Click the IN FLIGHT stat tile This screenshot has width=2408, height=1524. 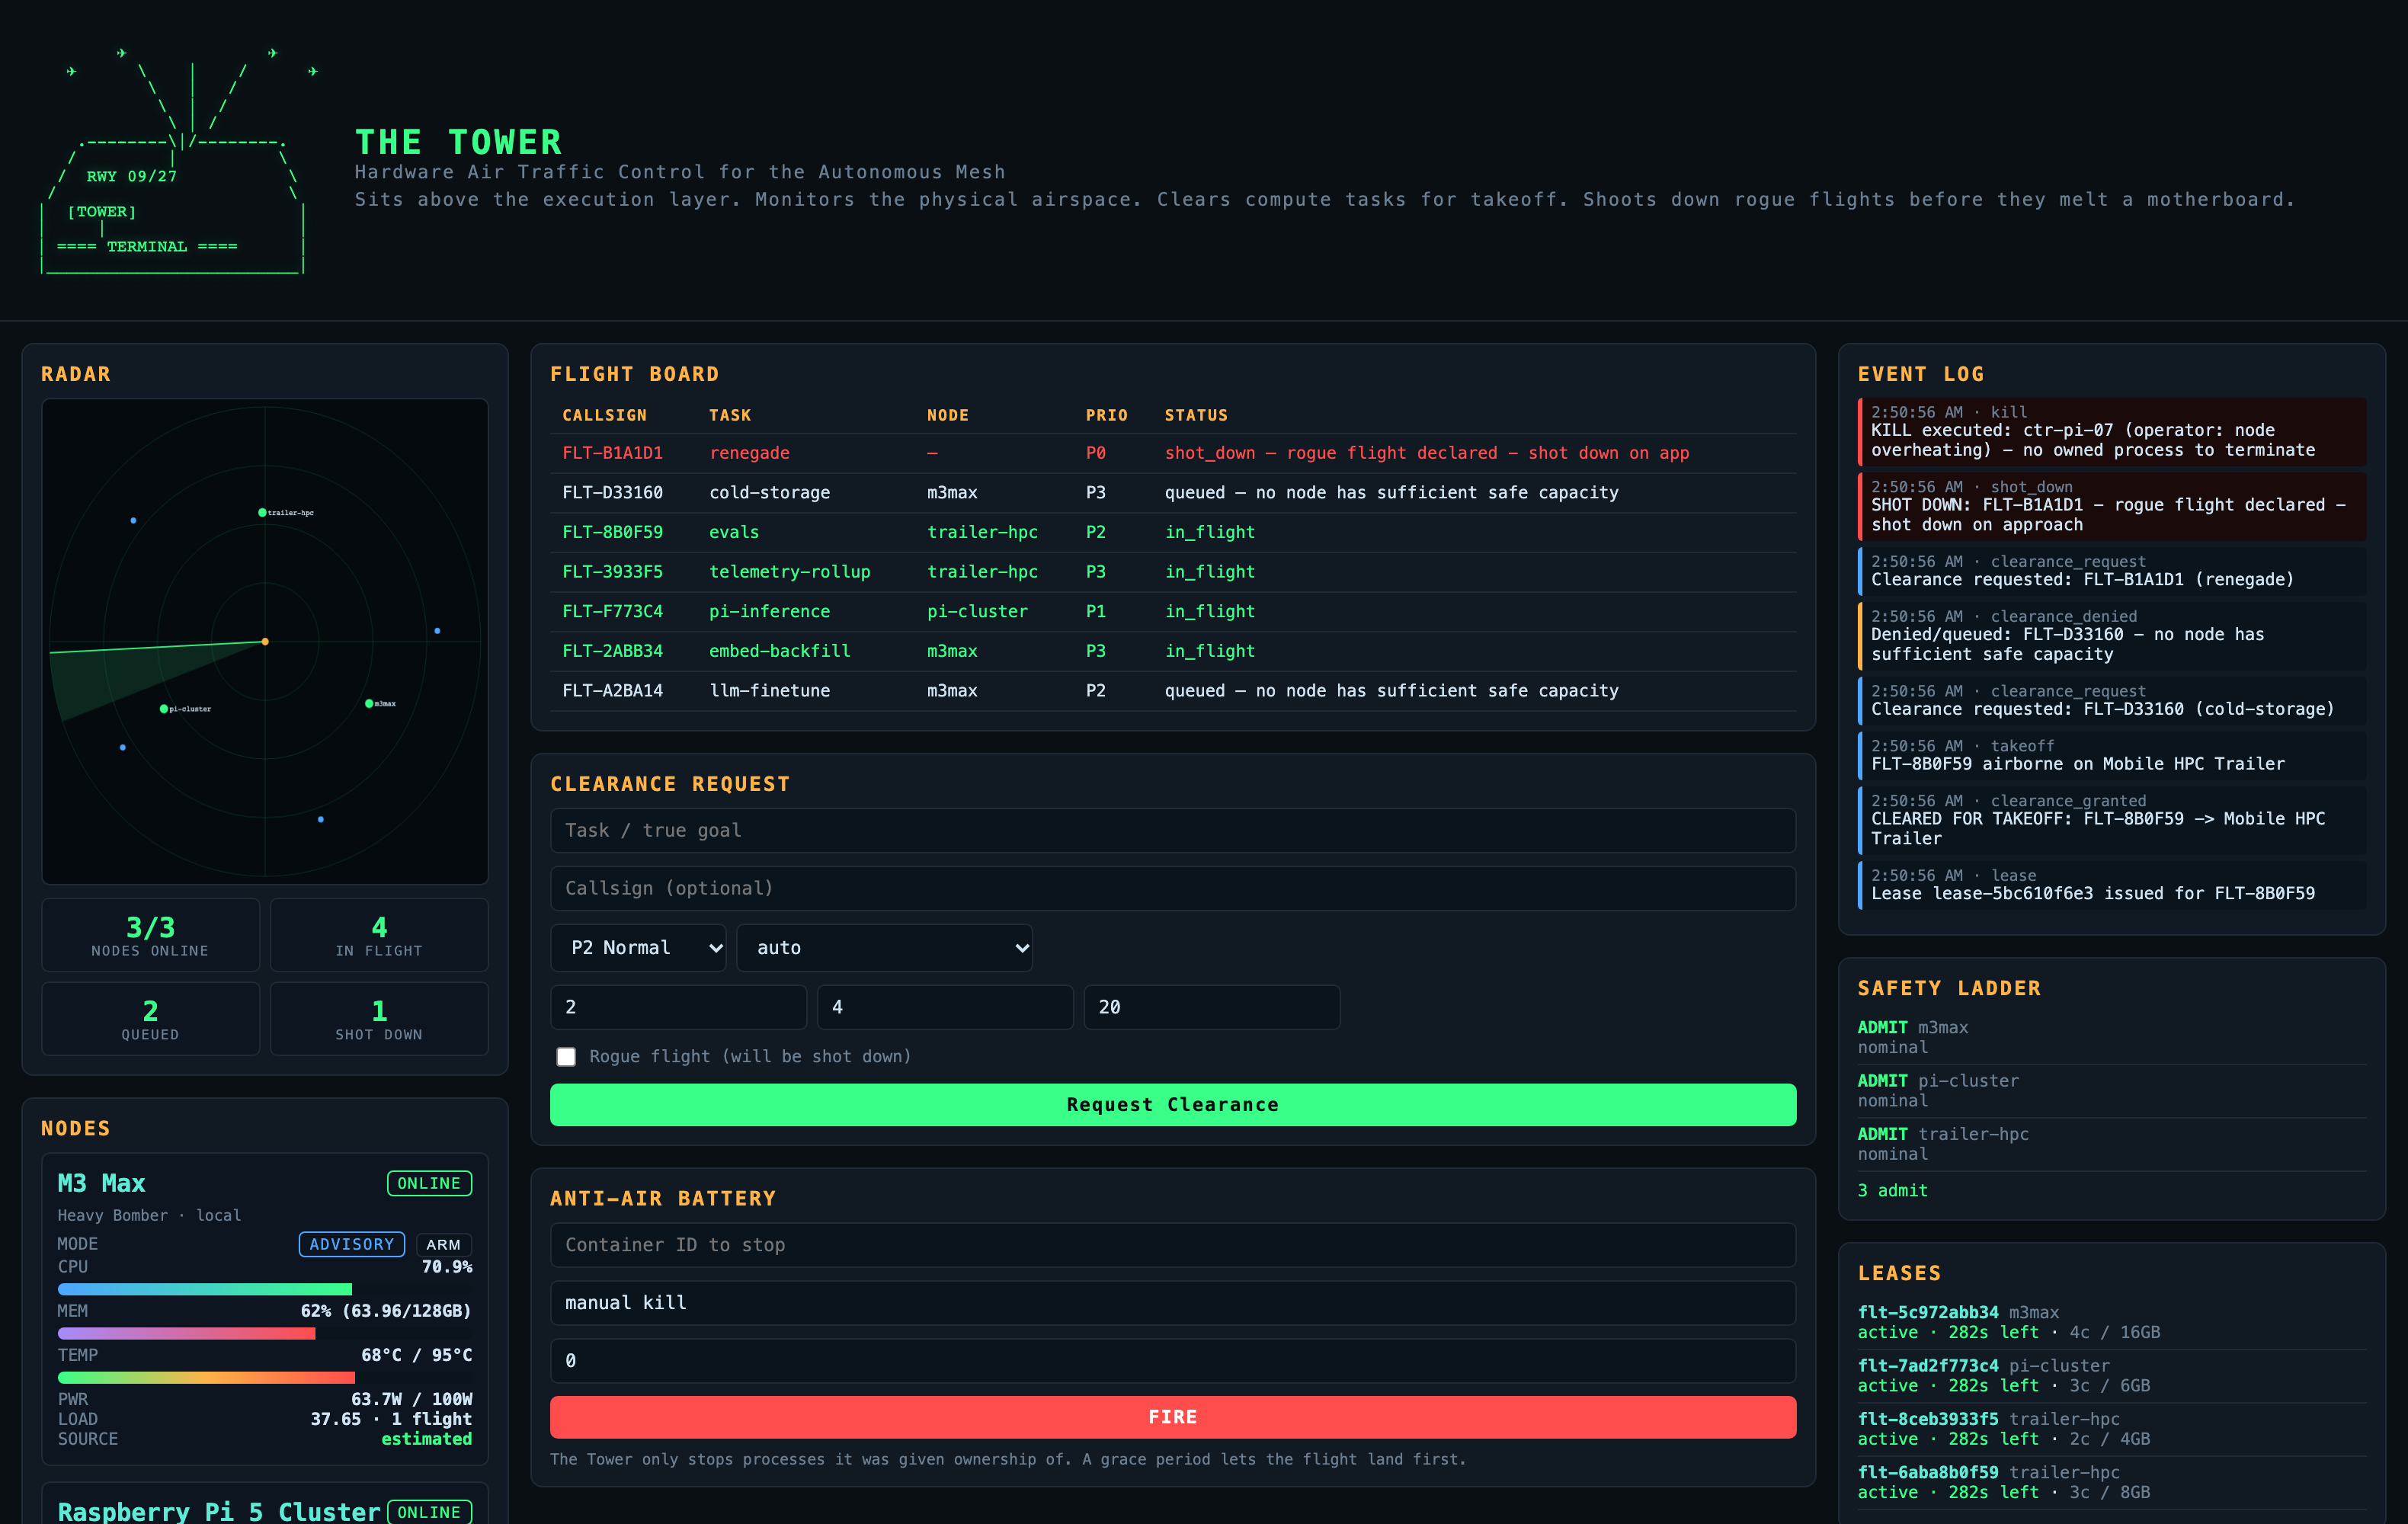pyautogui.click(x=379, y=935)
